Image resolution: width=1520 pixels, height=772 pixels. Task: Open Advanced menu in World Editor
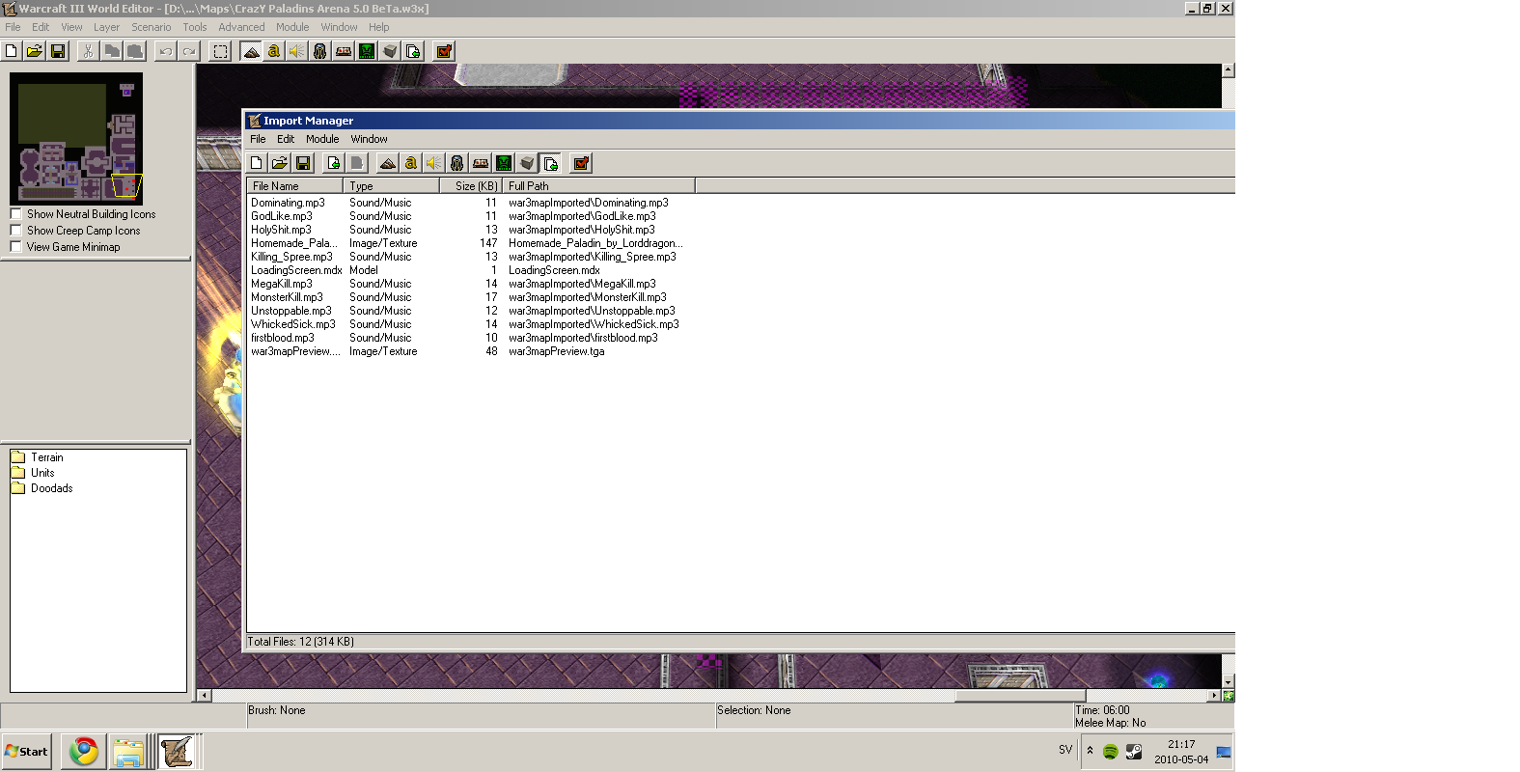point(241,27)
